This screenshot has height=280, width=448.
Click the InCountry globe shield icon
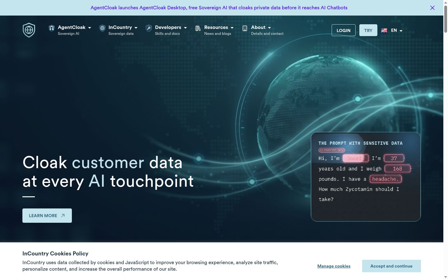point(102,28)
